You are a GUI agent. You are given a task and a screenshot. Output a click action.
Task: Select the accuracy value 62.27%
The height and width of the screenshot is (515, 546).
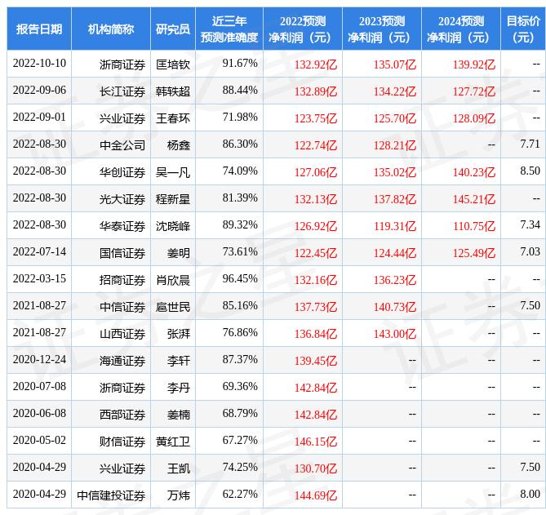click(240, 494)
